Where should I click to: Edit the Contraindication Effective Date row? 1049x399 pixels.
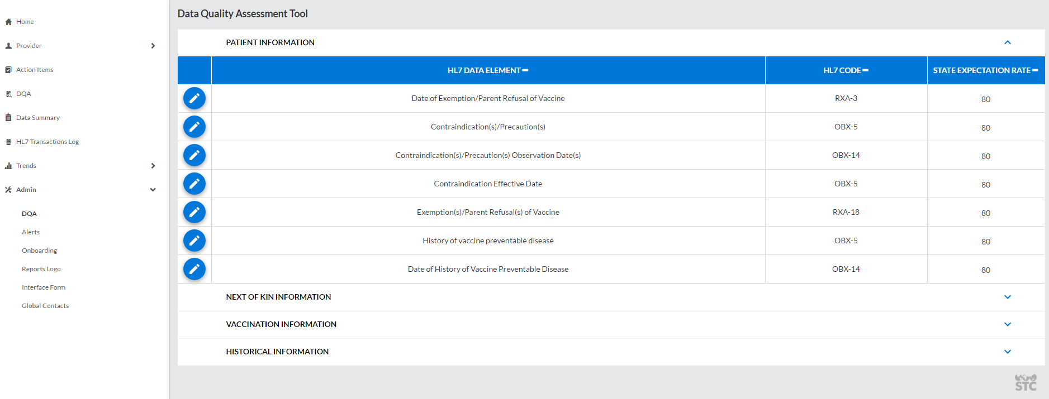[x=194, y=184]
